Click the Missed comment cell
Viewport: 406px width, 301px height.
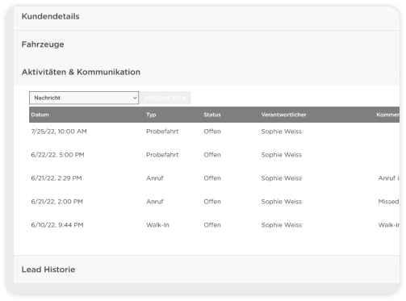pyautogui.click(x=388, y=202)
